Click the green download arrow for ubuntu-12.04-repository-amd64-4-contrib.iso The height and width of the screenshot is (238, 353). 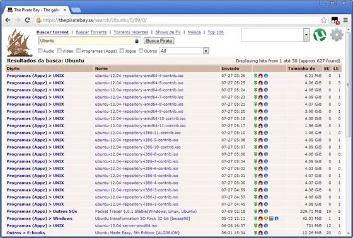255,76
